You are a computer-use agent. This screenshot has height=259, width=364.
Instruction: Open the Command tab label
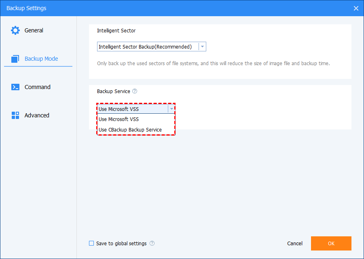[38, 87]
